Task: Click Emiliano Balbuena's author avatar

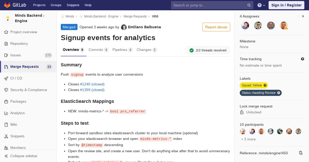Action: tap(124, 27)
